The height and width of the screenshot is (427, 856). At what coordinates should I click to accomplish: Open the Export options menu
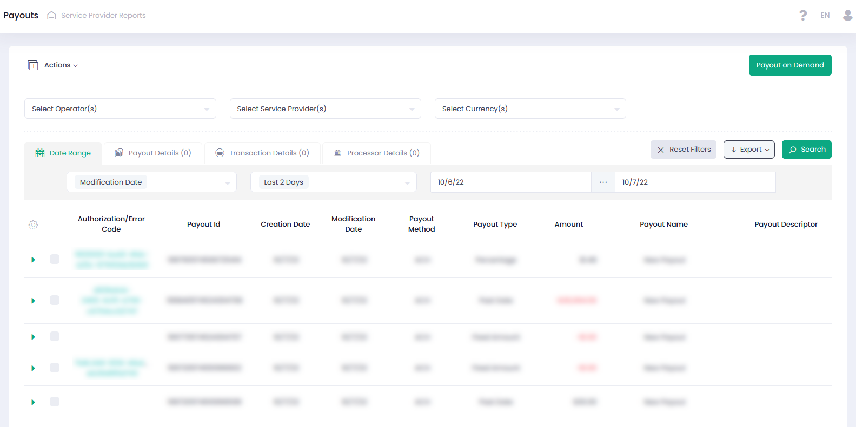[x=748, y=150]
